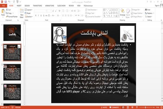The image size is (163, 109).
Task: Click the Undo arrow in title bar
Action: click(9, 2)
